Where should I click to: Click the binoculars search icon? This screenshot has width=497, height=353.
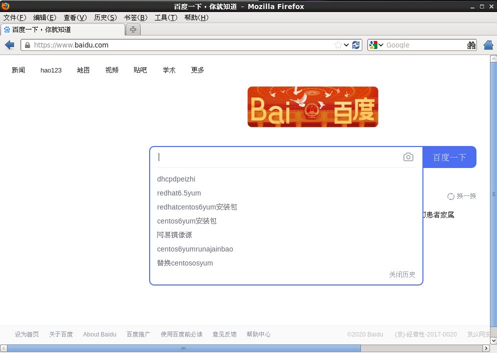[x=471, y=45]
